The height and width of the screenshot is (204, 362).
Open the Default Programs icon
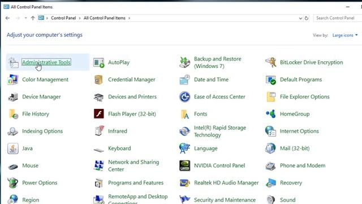pos(270,79)
